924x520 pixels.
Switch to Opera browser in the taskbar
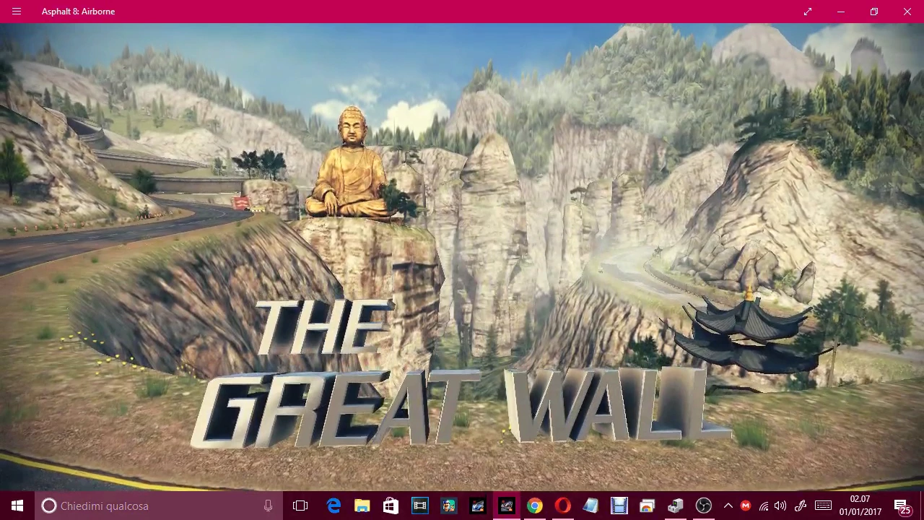pos(562,506)
